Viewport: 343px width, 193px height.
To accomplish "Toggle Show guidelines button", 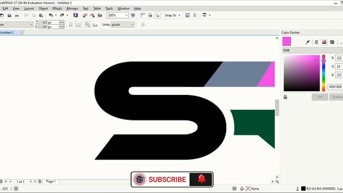I will [157, 16].
